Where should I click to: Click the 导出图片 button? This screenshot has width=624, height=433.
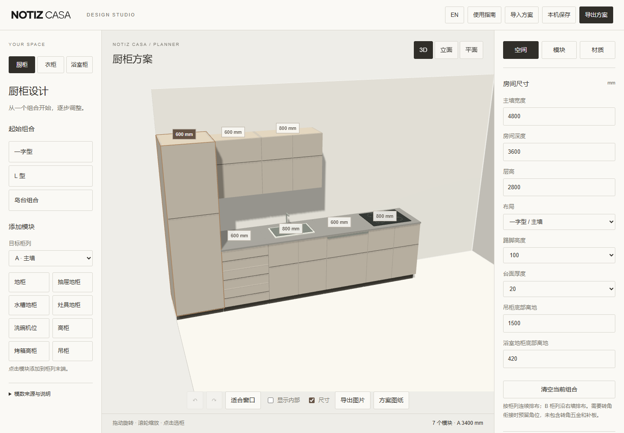click(x=353, y=400)
